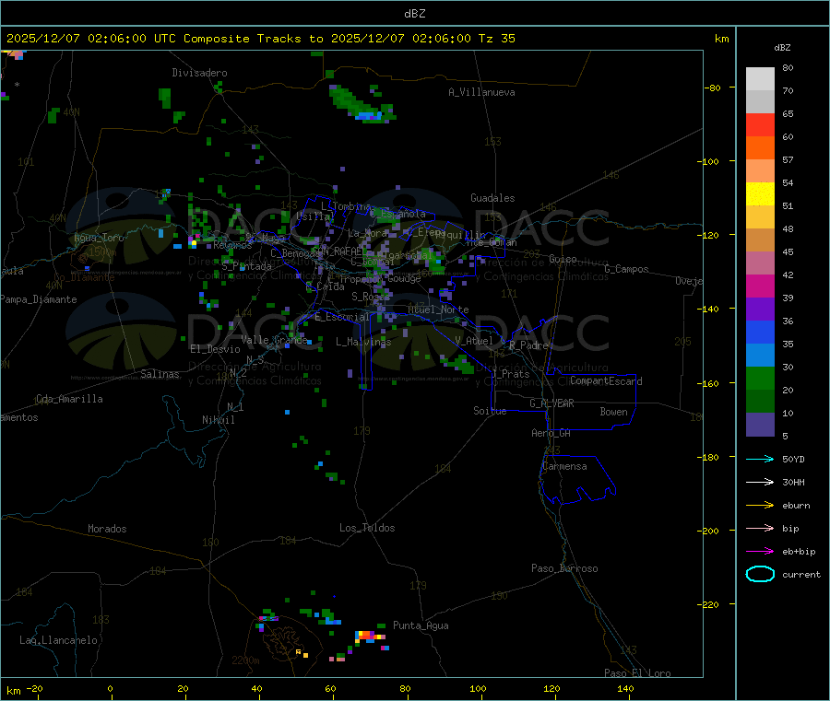The image size is (830, 701).
Task: Click the Los_Toldos map label
Action: pos(367,528)
